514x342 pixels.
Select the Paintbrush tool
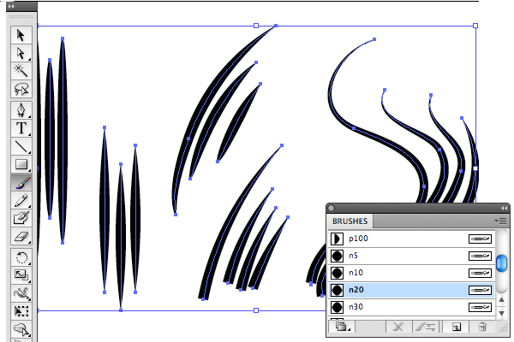click(21, 183)
